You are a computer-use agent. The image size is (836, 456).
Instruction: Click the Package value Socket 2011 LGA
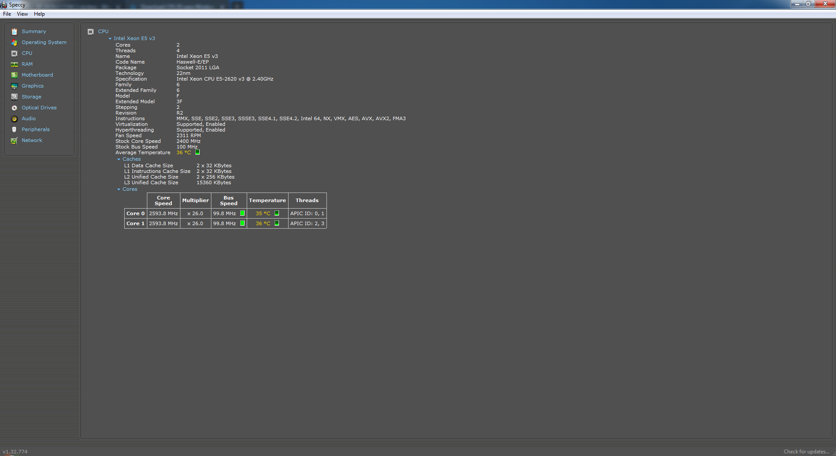[x=198, y=68]
